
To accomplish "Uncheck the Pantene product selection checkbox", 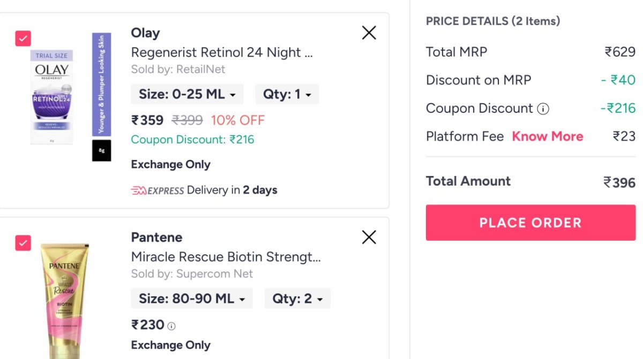I will [23, 242].
